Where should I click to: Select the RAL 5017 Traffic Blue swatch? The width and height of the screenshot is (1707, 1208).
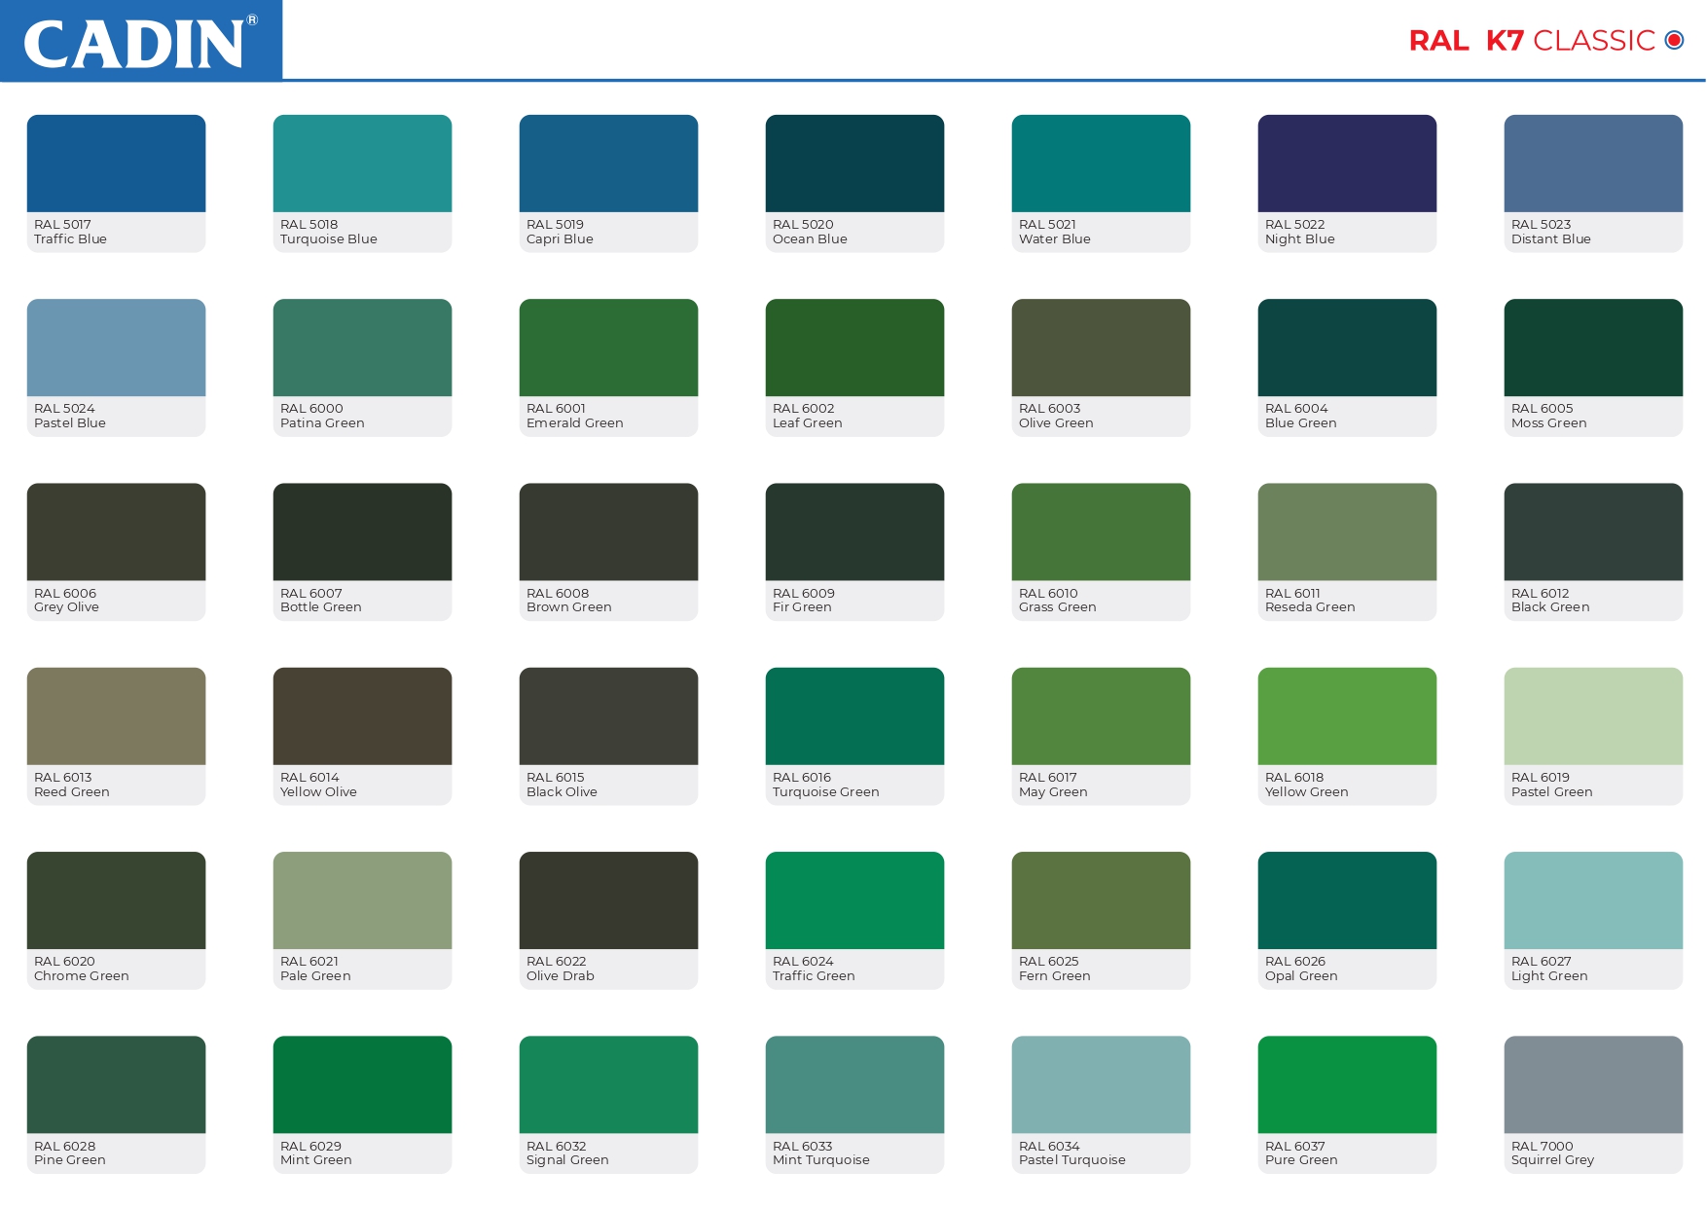point(116,164)
